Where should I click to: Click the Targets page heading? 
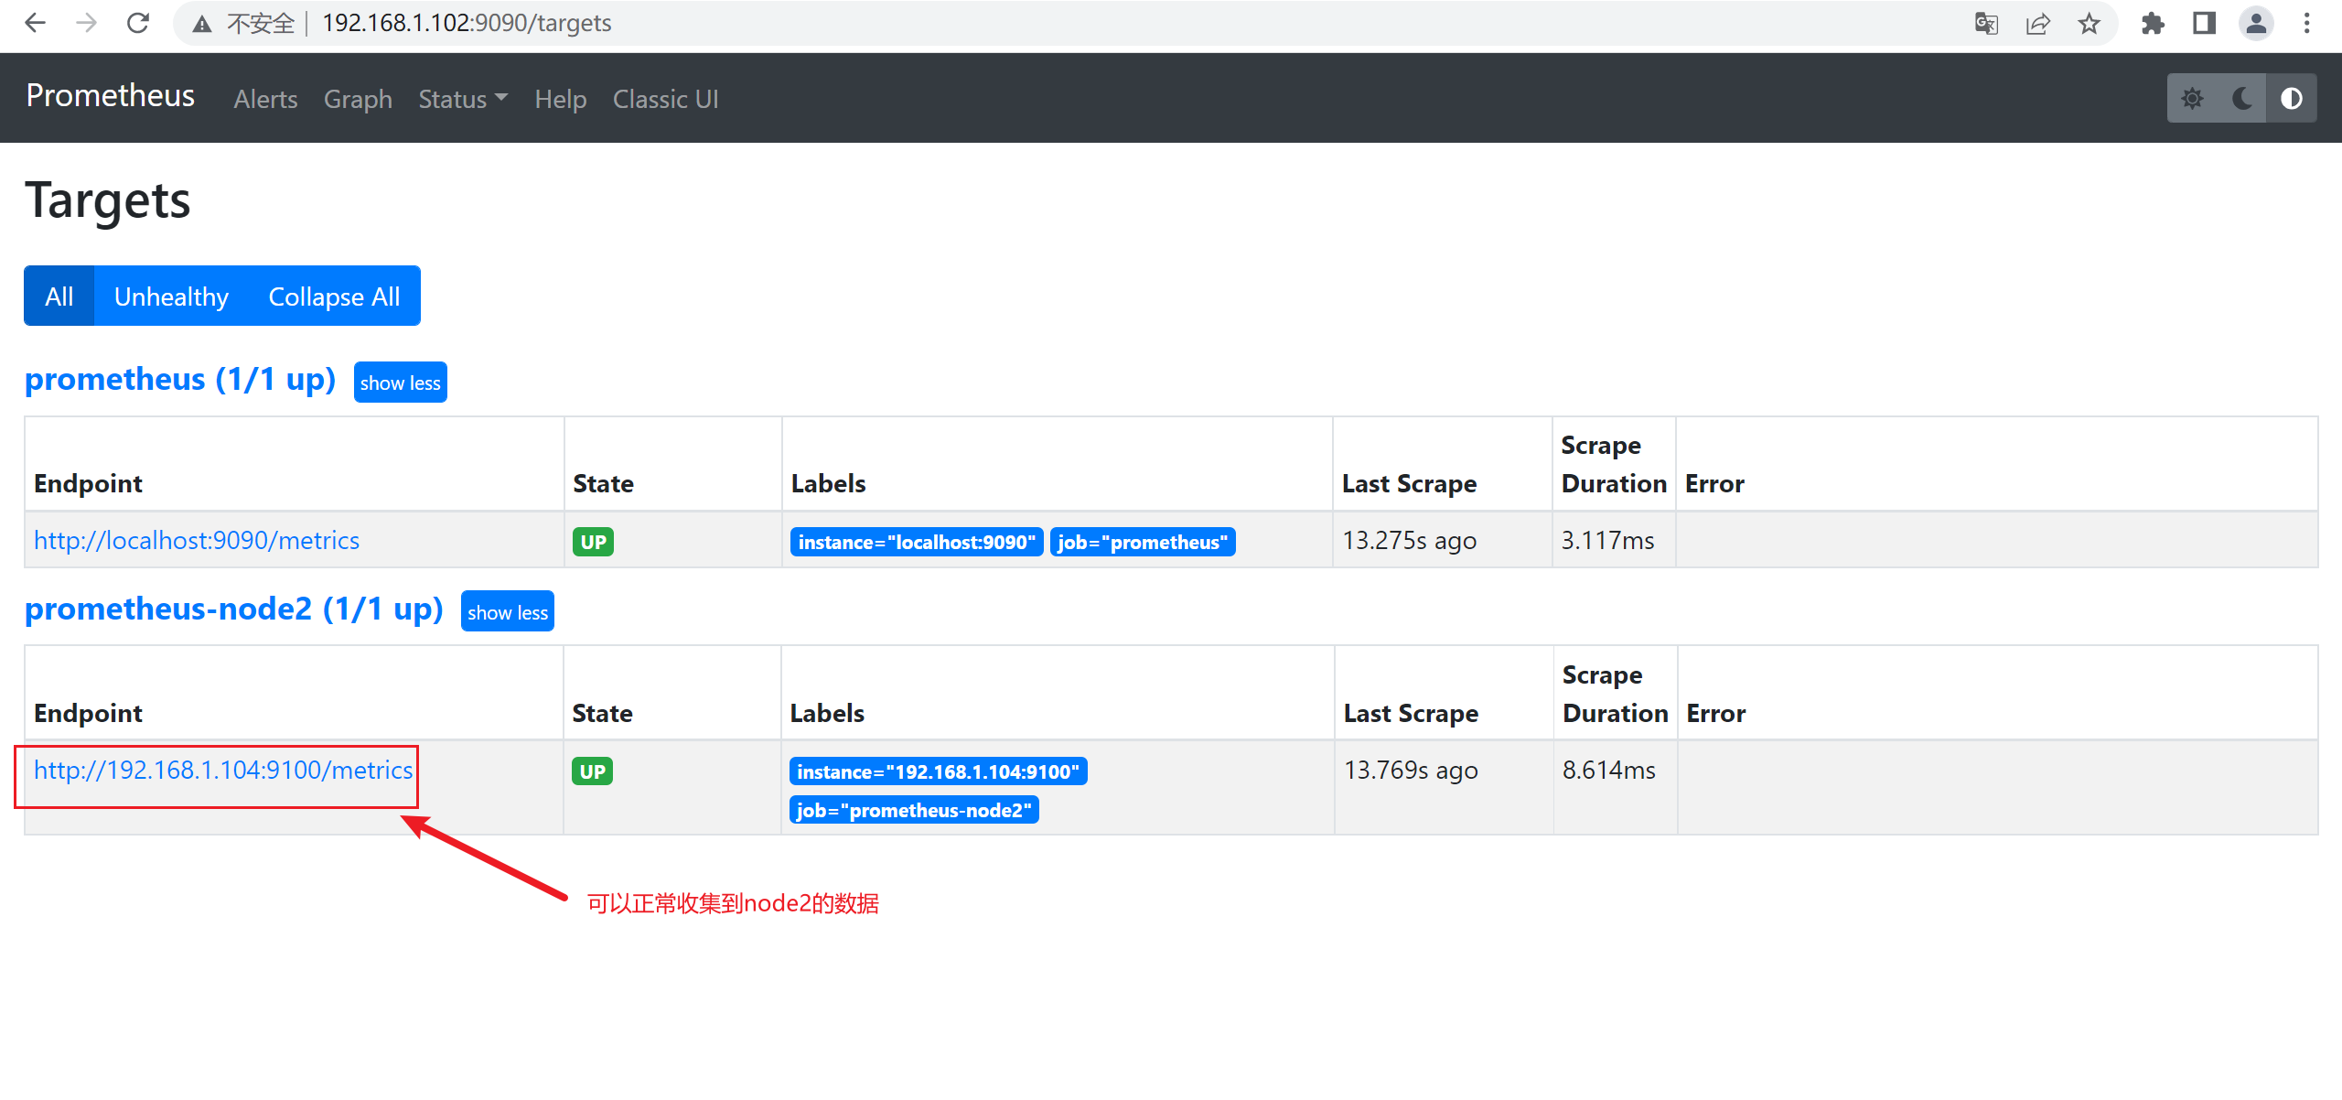tap(108, 200)
